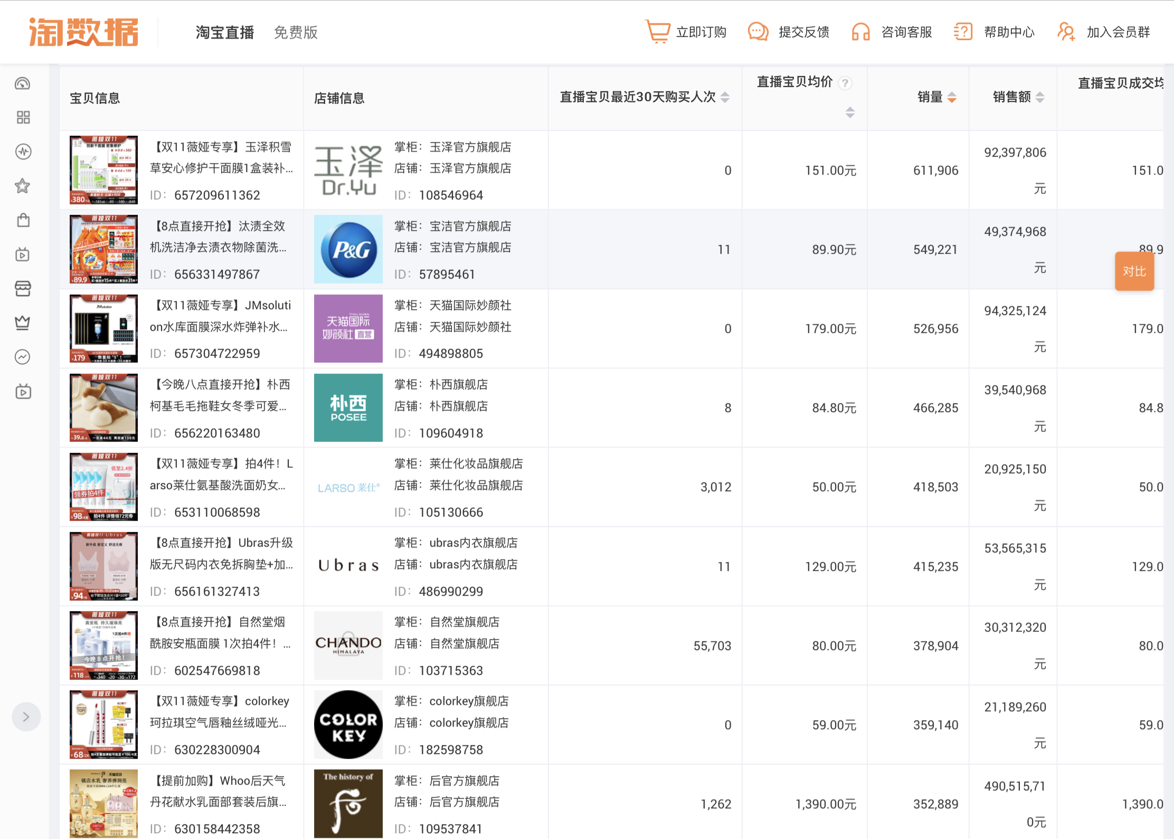Switch to 淘宝直播 tab
Viewport: 1174px width, 839px height.
(225, 32)
